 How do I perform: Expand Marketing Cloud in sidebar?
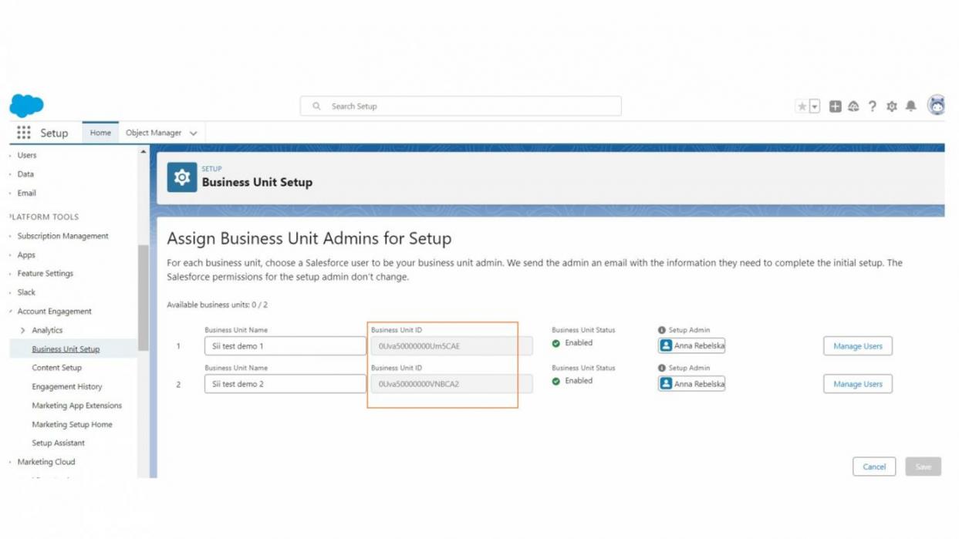pyautogui.click(x=11, y=462)
